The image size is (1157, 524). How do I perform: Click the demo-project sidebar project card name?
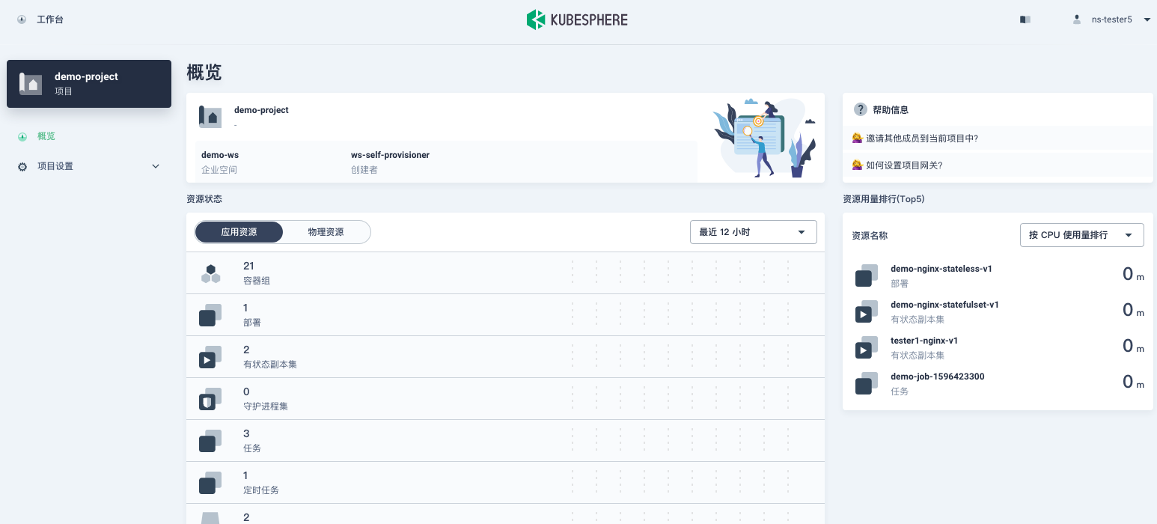(86, 76)
